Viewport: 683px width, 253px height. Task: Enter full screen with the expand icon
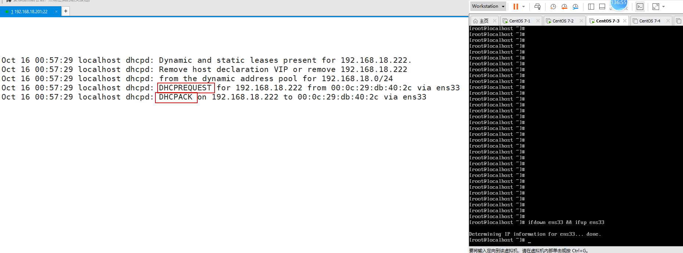point(655,6)
